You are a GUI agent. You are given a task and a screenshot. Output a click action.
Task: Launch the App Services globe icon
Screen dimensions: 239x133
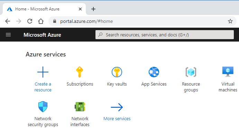[154, 72]
